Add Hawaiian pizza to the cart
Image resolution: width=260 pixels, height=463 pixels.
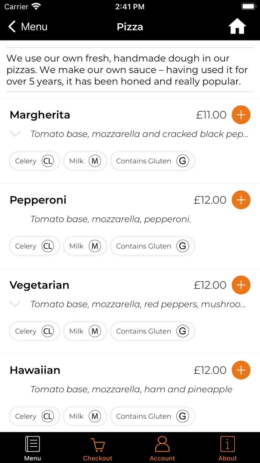coord(241,370)
